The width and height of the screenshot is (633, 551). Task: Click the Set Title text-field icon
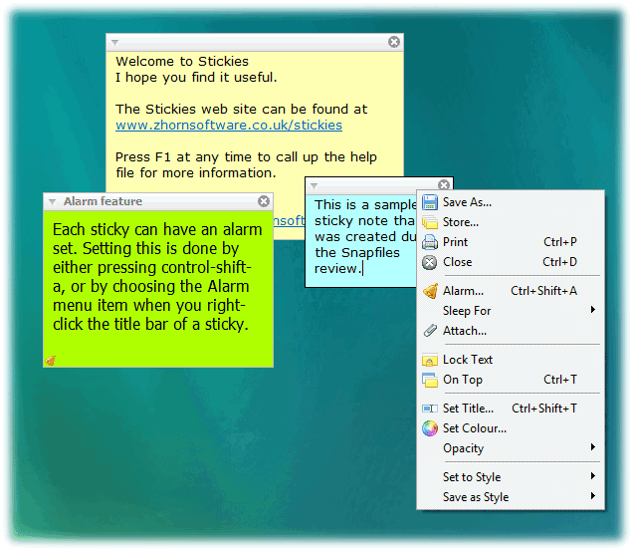pyautogui.click(x=430, y=409)
